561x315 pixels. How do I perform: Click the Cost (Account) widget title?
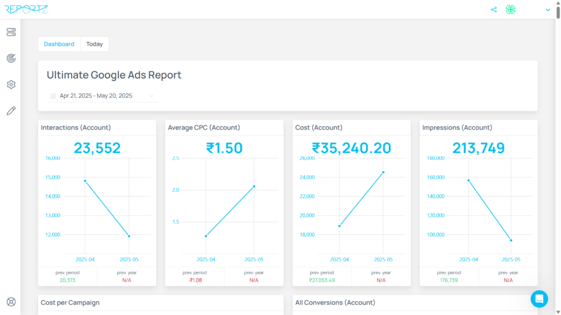pyautogui.click(x=319, y=127)
